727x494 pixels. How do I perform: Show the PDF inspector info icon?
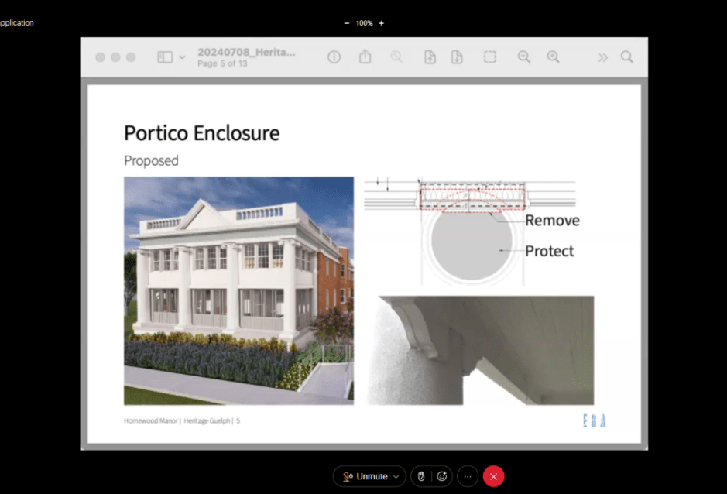334,57
